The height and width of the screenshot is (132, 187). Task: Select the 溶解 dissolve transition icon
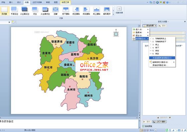(55, 11)
